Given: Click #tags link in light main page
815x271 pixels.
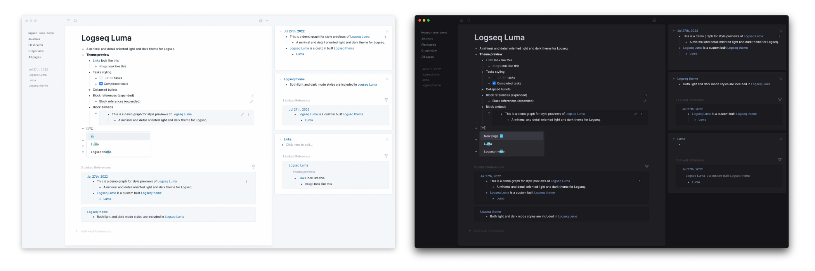Looking at the screenshot, I should (x=104, y=67).
